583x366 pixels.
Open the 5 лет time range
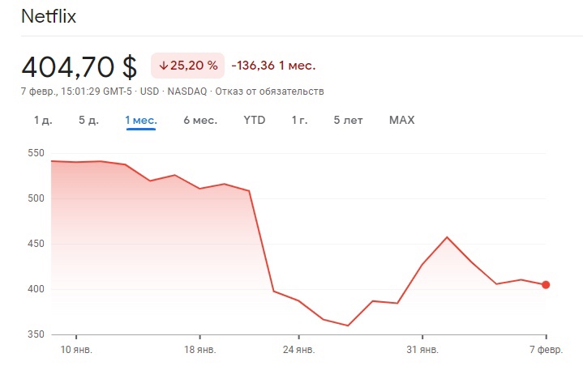[348, 121]
